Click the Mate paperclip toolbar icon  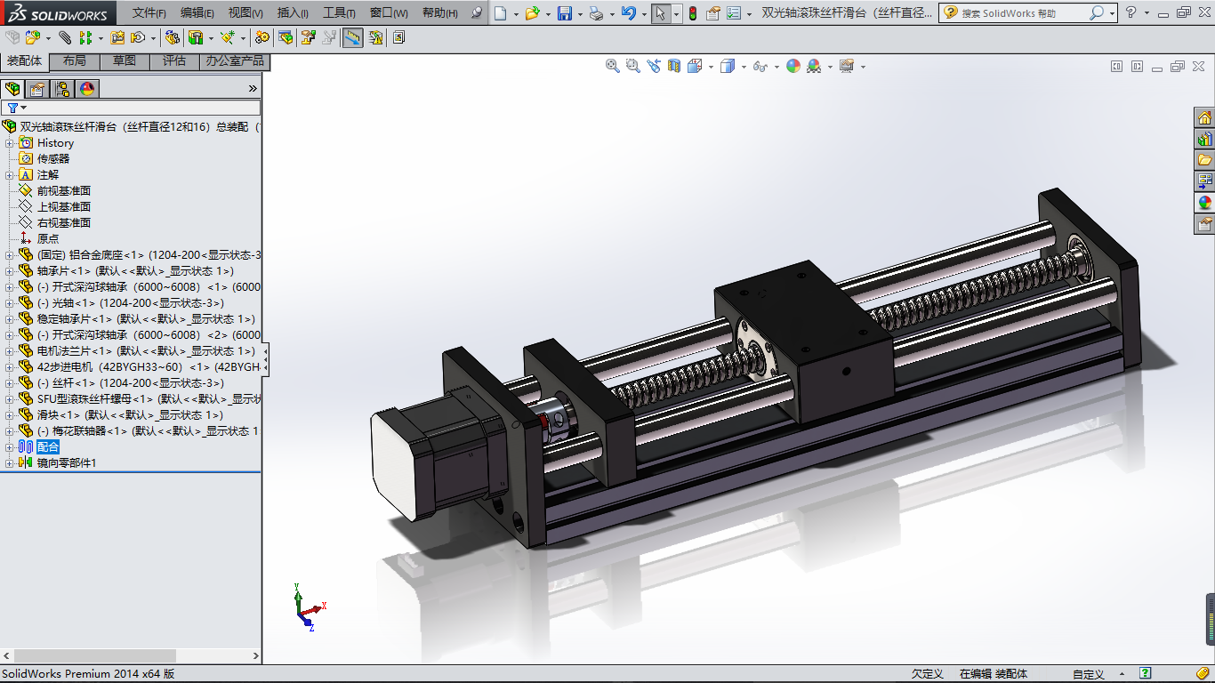coord(65,37)
